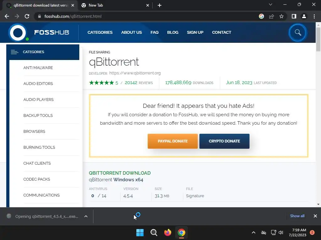This screenshot has width=321, height=240.
Task: Switch to the New Tab tab
Action: coord(116,6)
